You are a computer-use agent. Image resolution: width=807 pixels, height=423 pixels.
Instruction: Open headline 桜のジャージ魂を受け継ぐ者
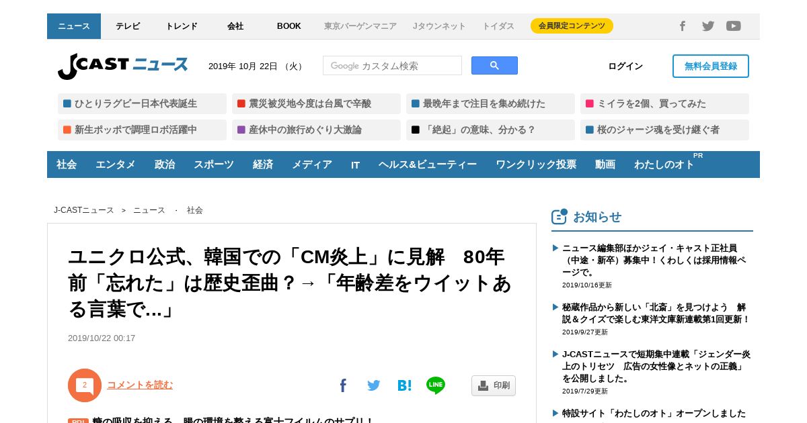click(x=664, y=130)
